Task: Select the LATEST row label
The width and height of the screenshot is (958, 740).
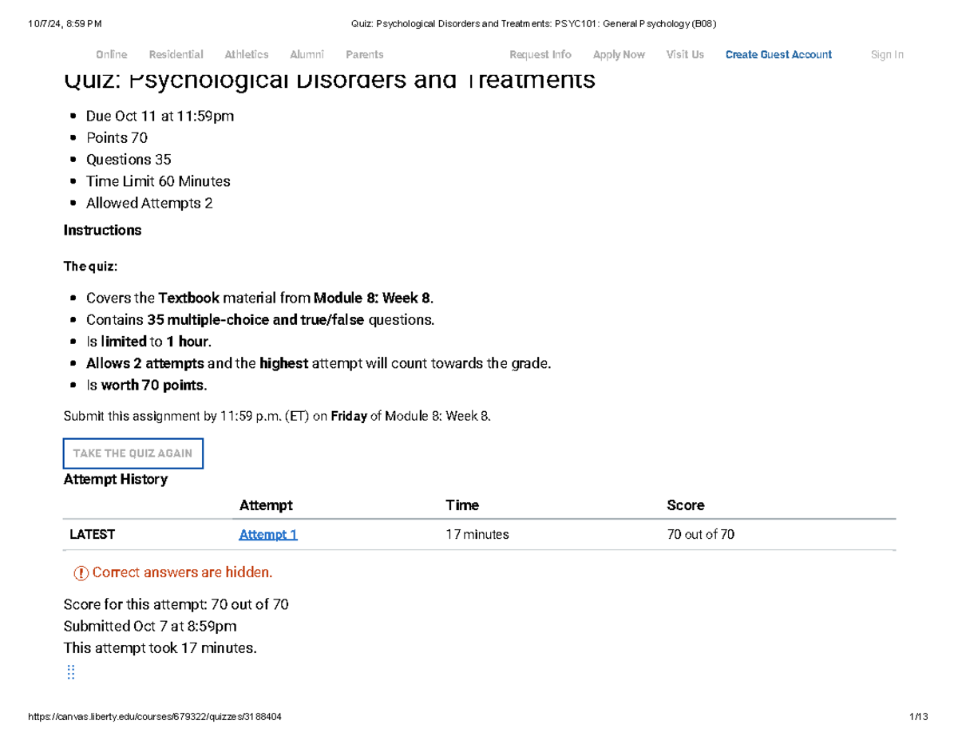Action: pos(92,535)
